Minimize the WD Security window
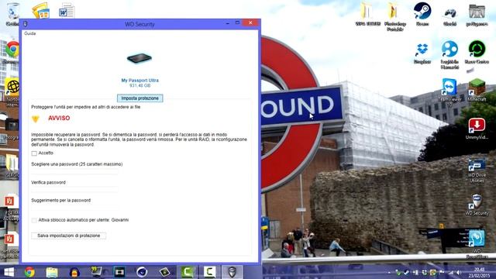Viewport: 496px width, 279px height. [x=228, y=22]
